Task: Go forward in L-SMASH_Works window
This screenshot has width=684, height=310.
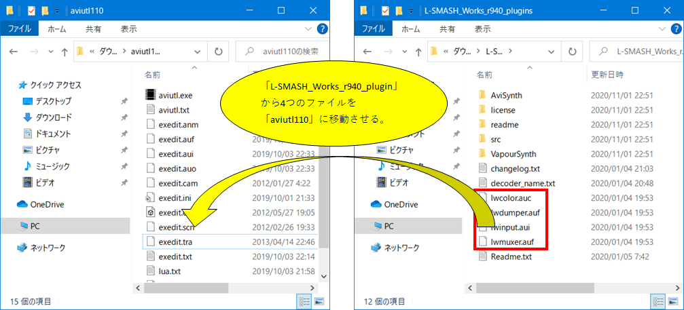Action: [x=388, y=52]
